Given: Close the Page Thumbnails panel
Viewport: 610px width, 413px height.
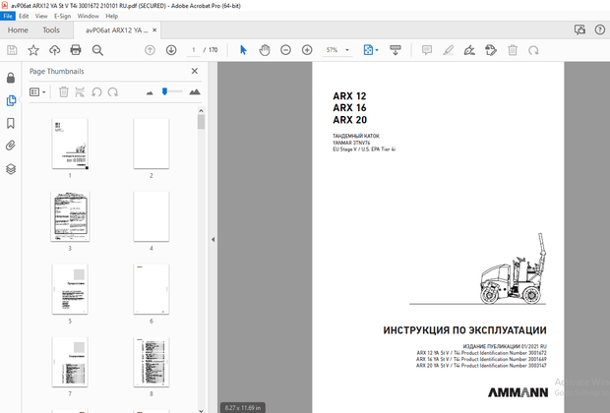Looking at the screenshot, I should (195, 71).
